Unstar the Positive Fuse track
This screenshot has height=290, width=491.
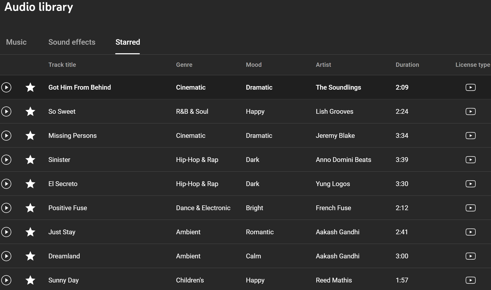point(30,208)
